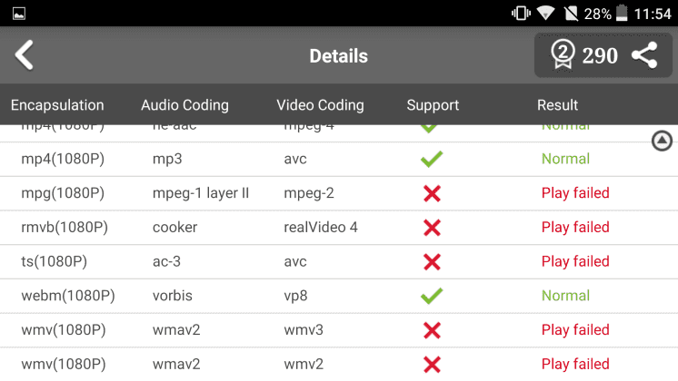678x381 pixels.
Task: Tap the 290 score value
Action: (x=600, y=55)
